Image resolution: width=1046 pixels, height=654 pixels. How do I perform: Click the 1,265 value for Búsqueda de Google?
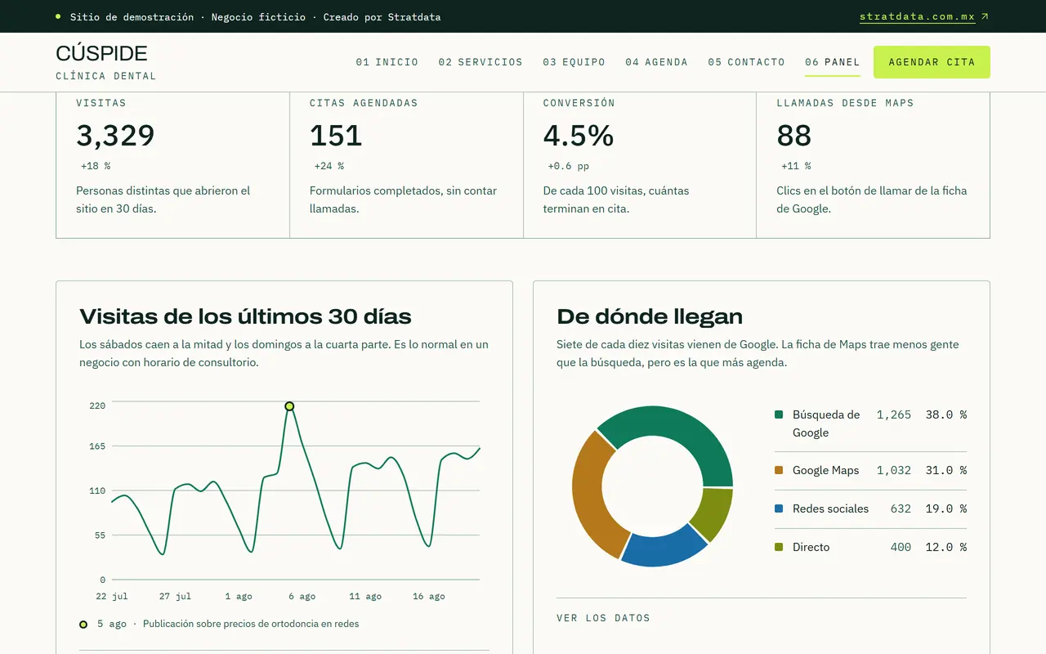[894, 414]
